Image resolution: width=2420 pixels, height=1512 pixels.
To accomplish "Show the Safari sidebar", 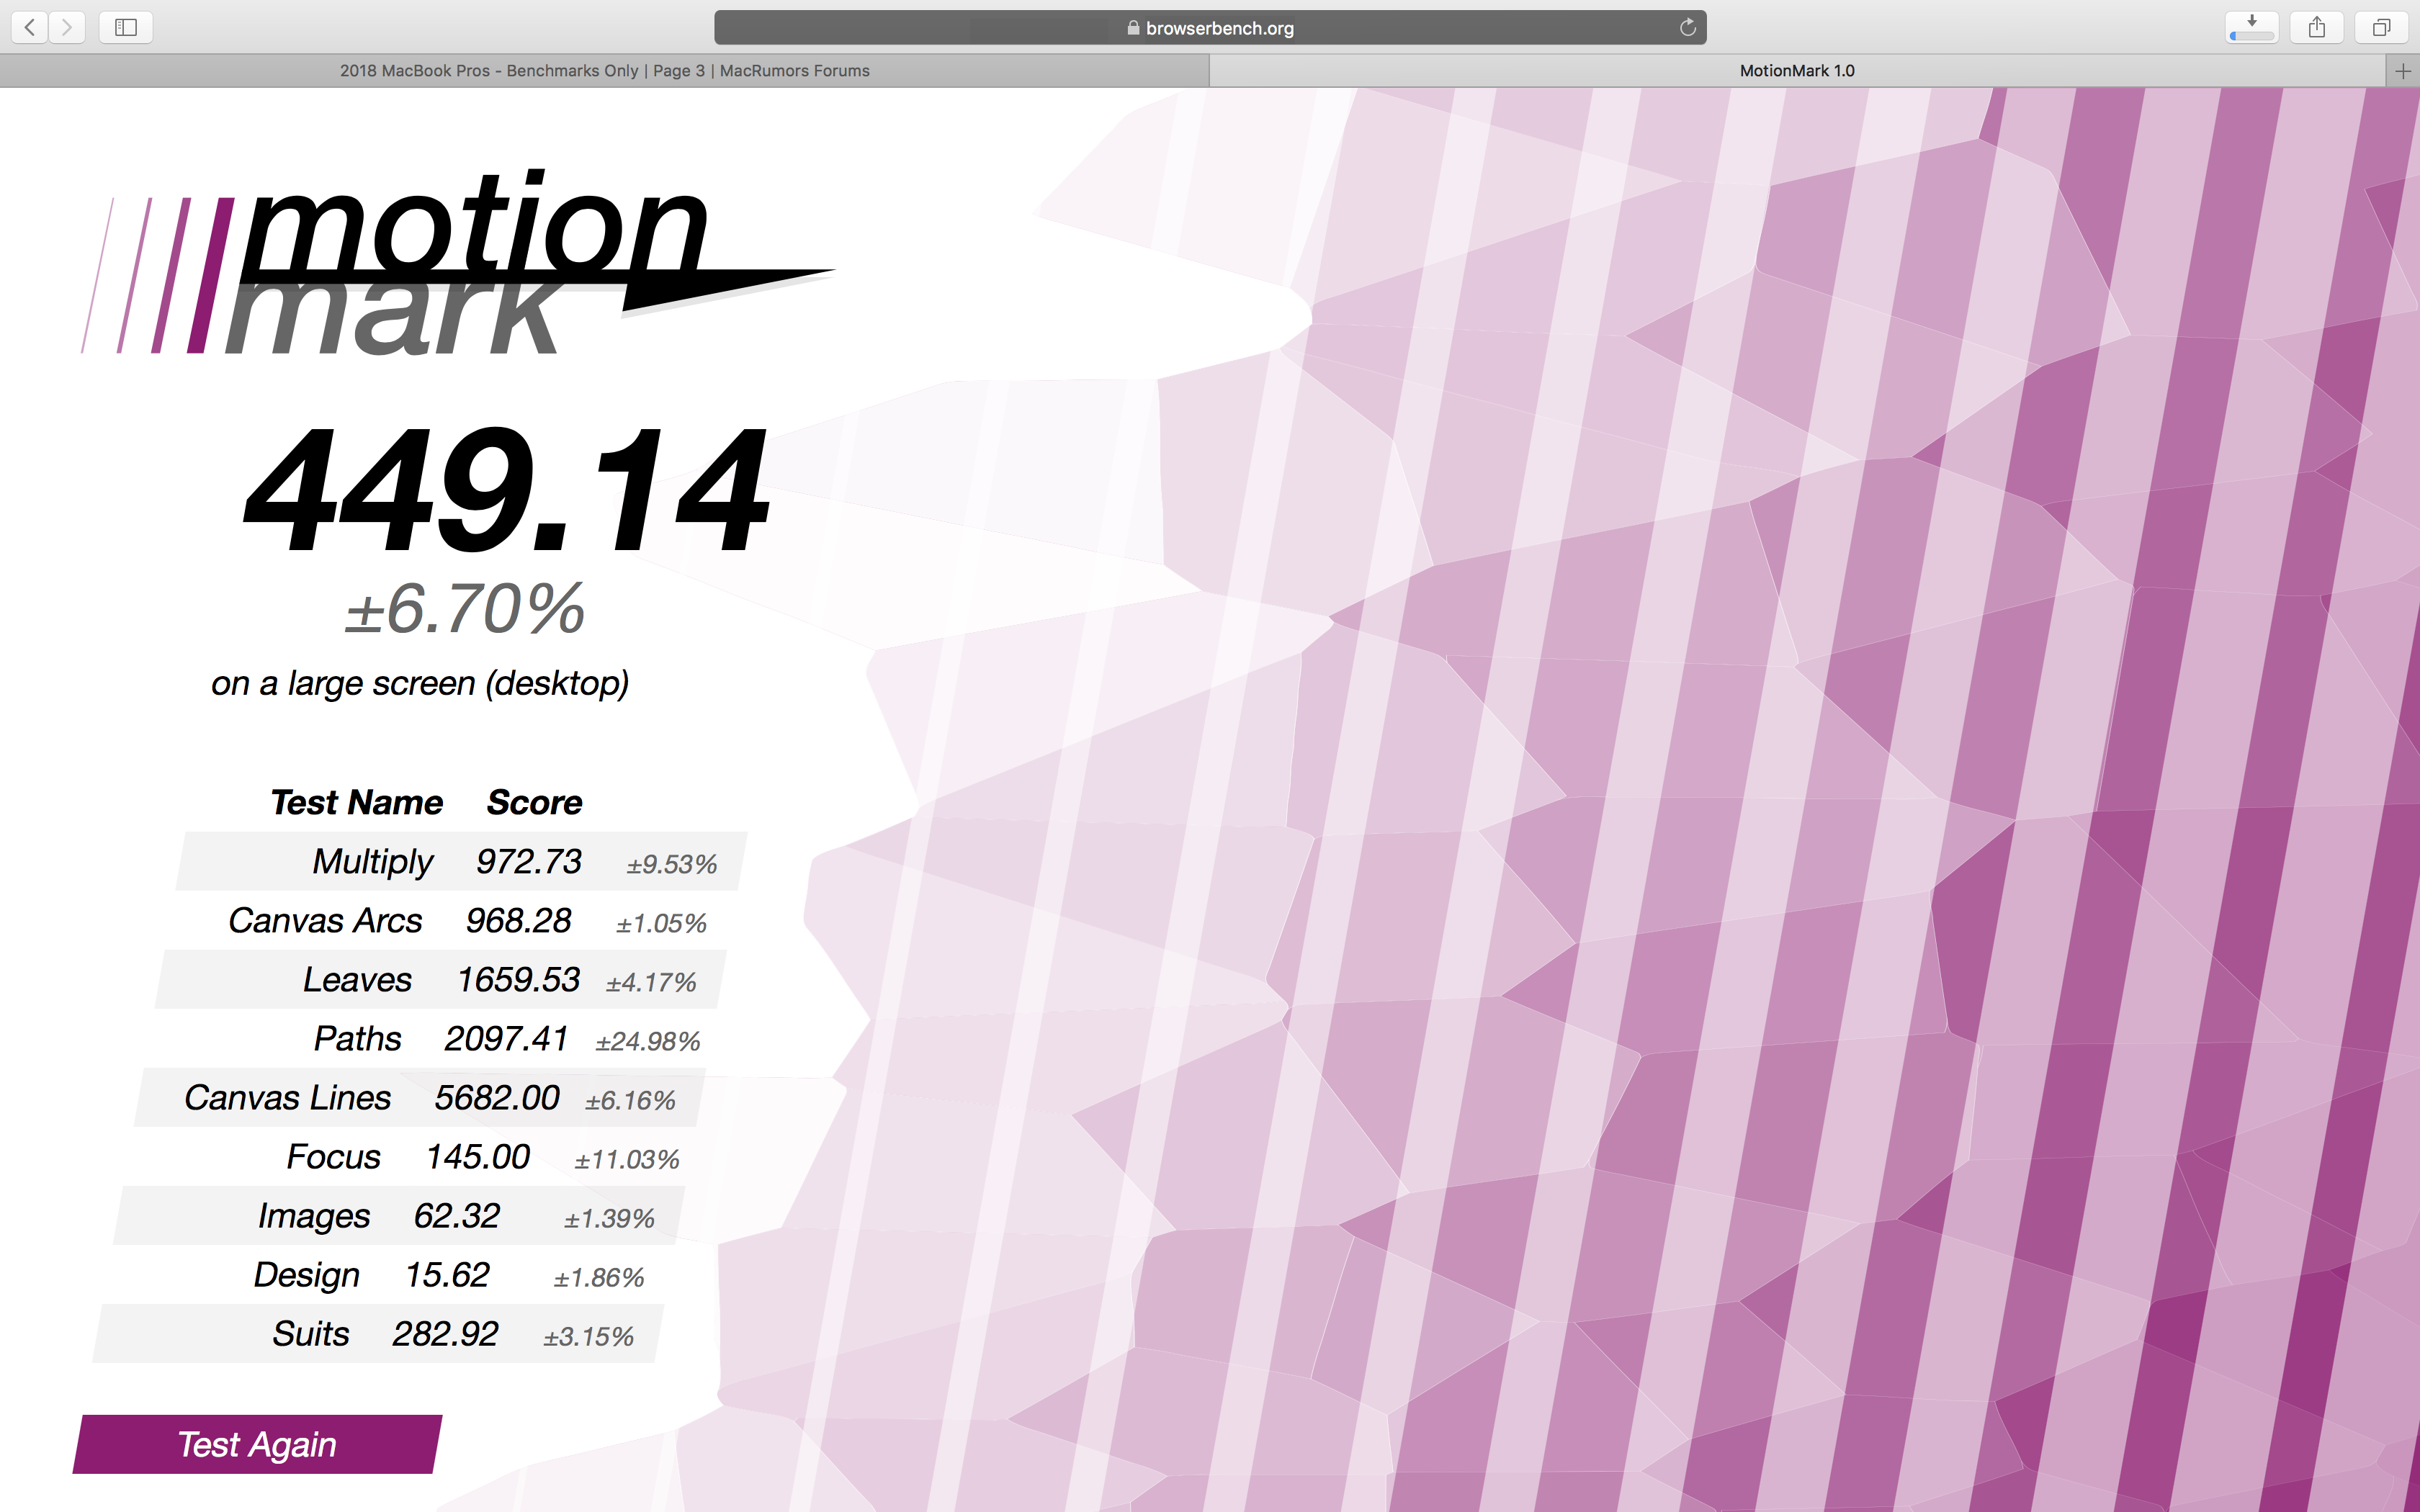I will coord(126,27).
